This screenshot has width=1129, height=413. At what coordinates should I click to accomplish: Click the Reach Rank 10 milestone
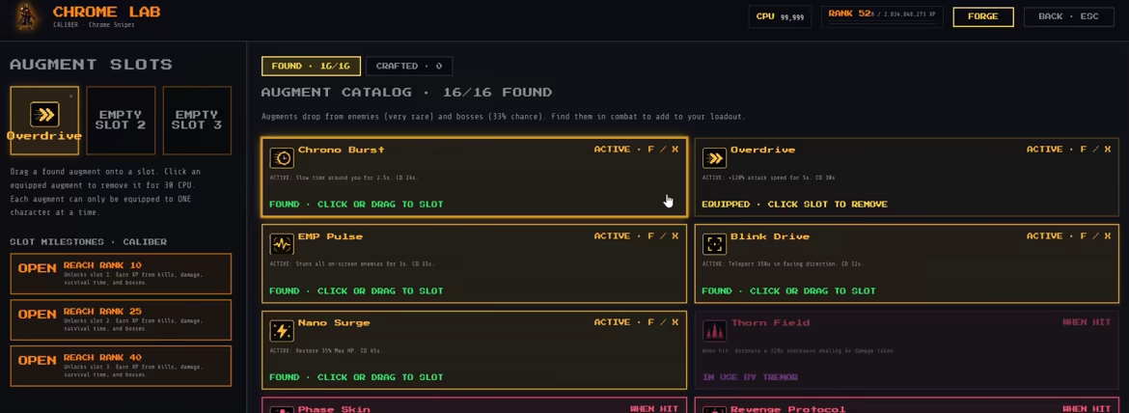(x=121, y=273)
